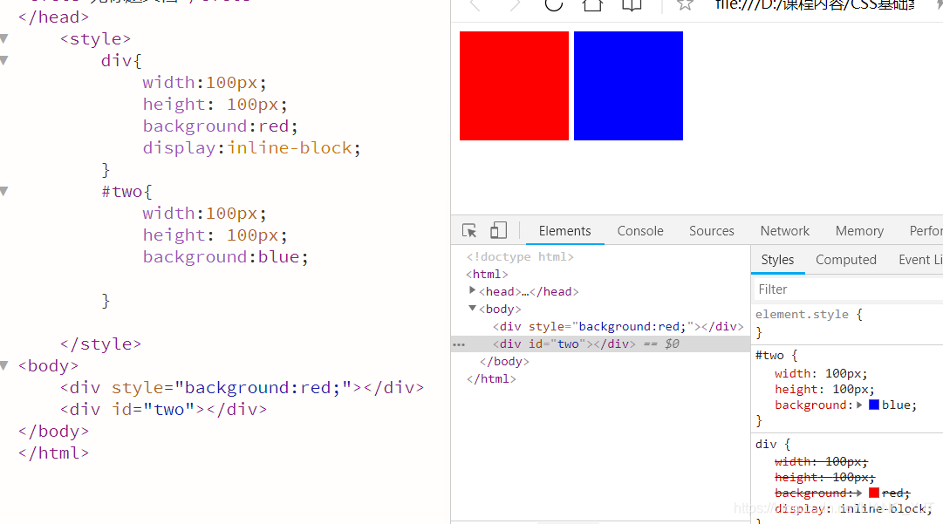Collapse the div{ rule fold arrow in editor
The image size is (943, 524).
(x=4, y=61)
